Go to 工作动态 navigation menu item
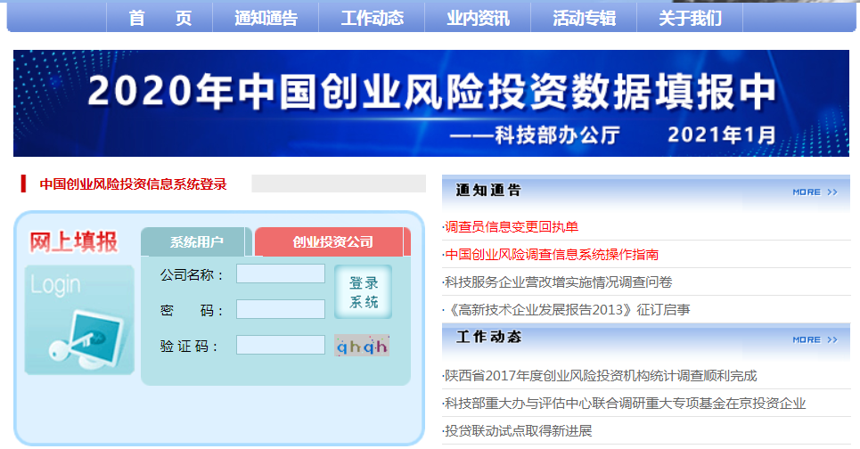Image resolution: width=860 pixels, height=449 pixels. point(372,18)
